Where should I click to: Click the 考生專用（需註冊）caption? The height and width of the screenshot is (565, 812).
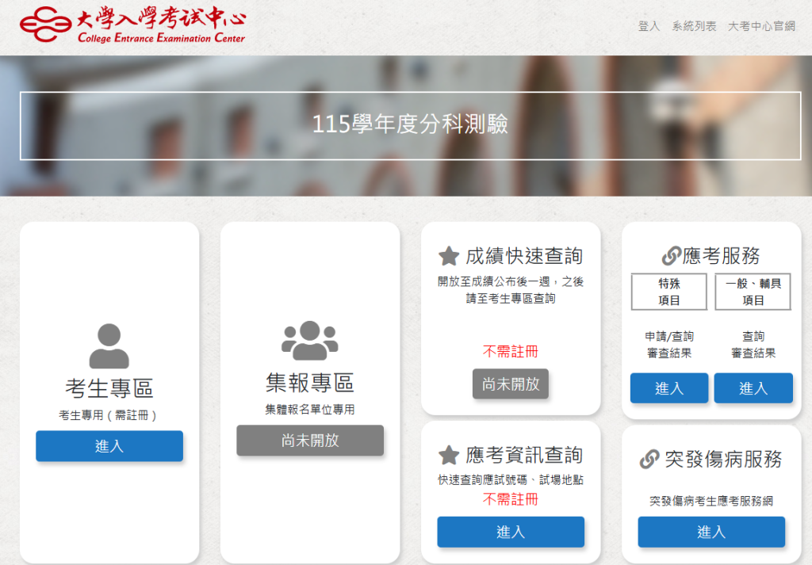pyautogui.click(x=108, y=415)
